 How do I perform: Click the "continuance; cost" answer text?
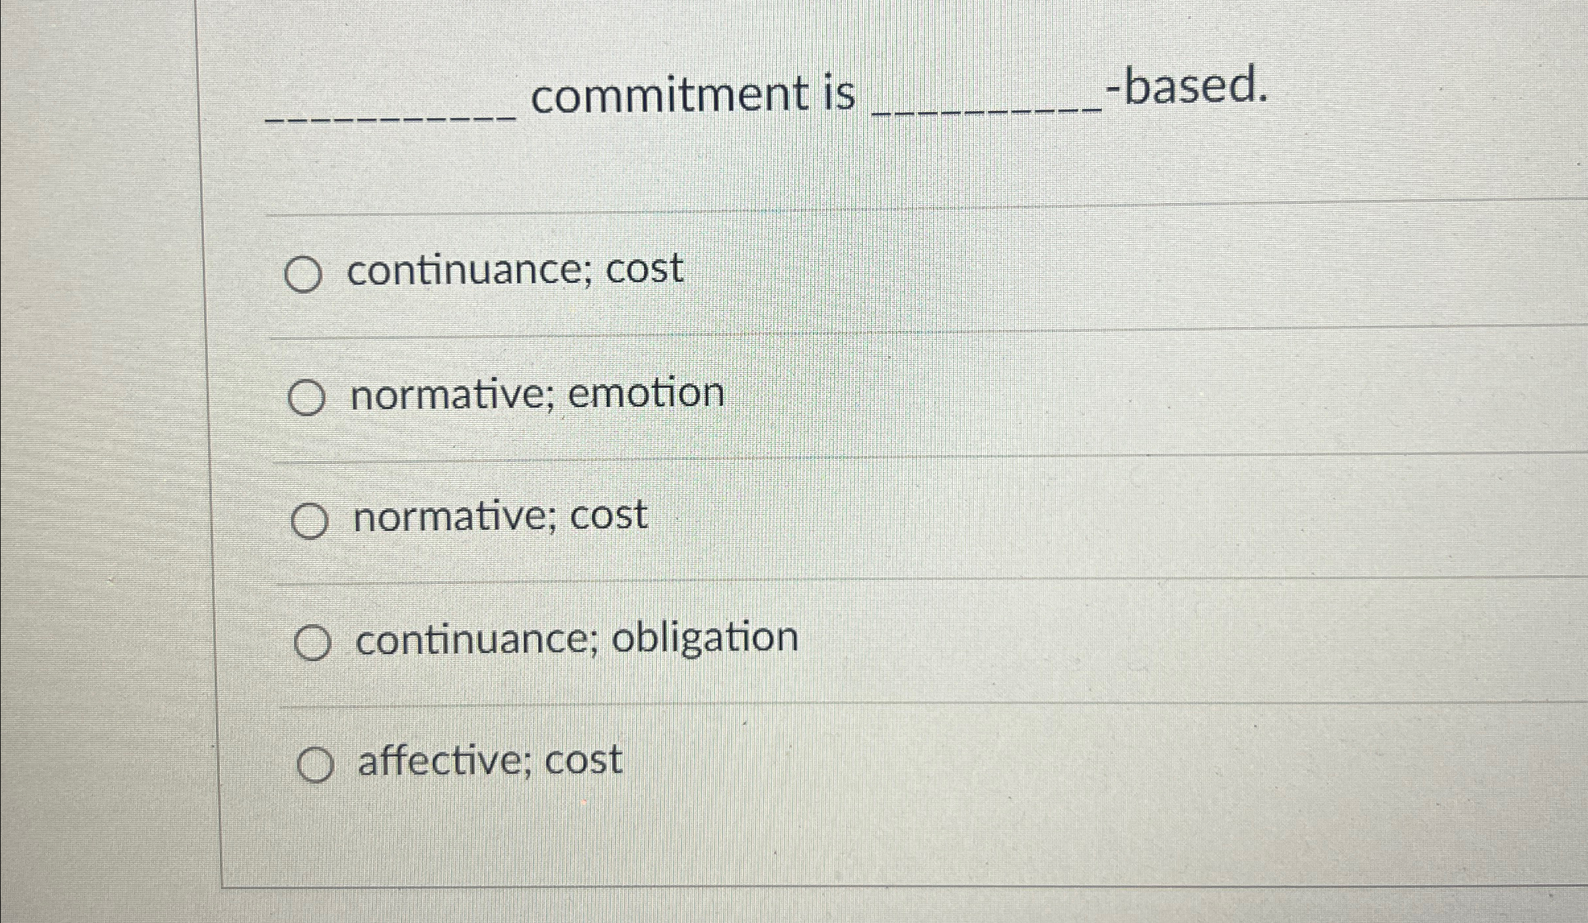coord(516,269)
